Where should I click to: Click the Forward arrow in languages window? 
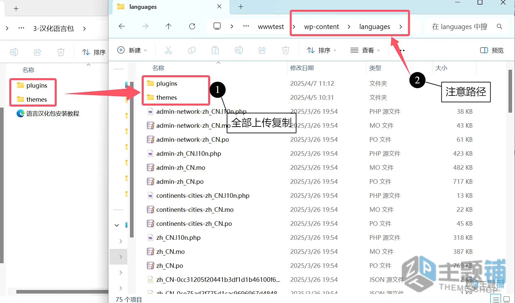[x=145, y=26]
